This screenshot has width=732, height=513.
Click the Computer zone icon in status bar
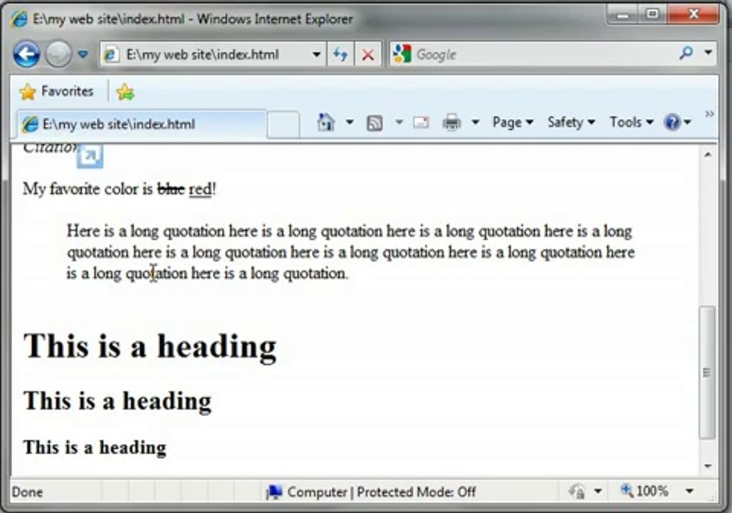point(274,492)
